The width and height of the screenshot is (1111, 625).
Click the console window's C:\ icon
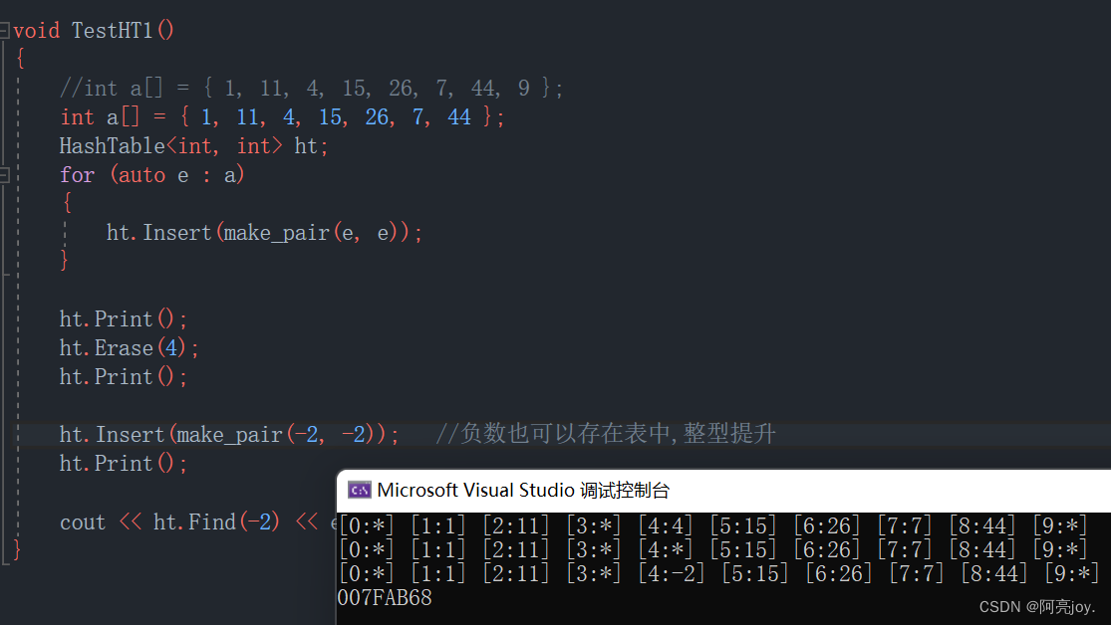(x=359, y=490)
